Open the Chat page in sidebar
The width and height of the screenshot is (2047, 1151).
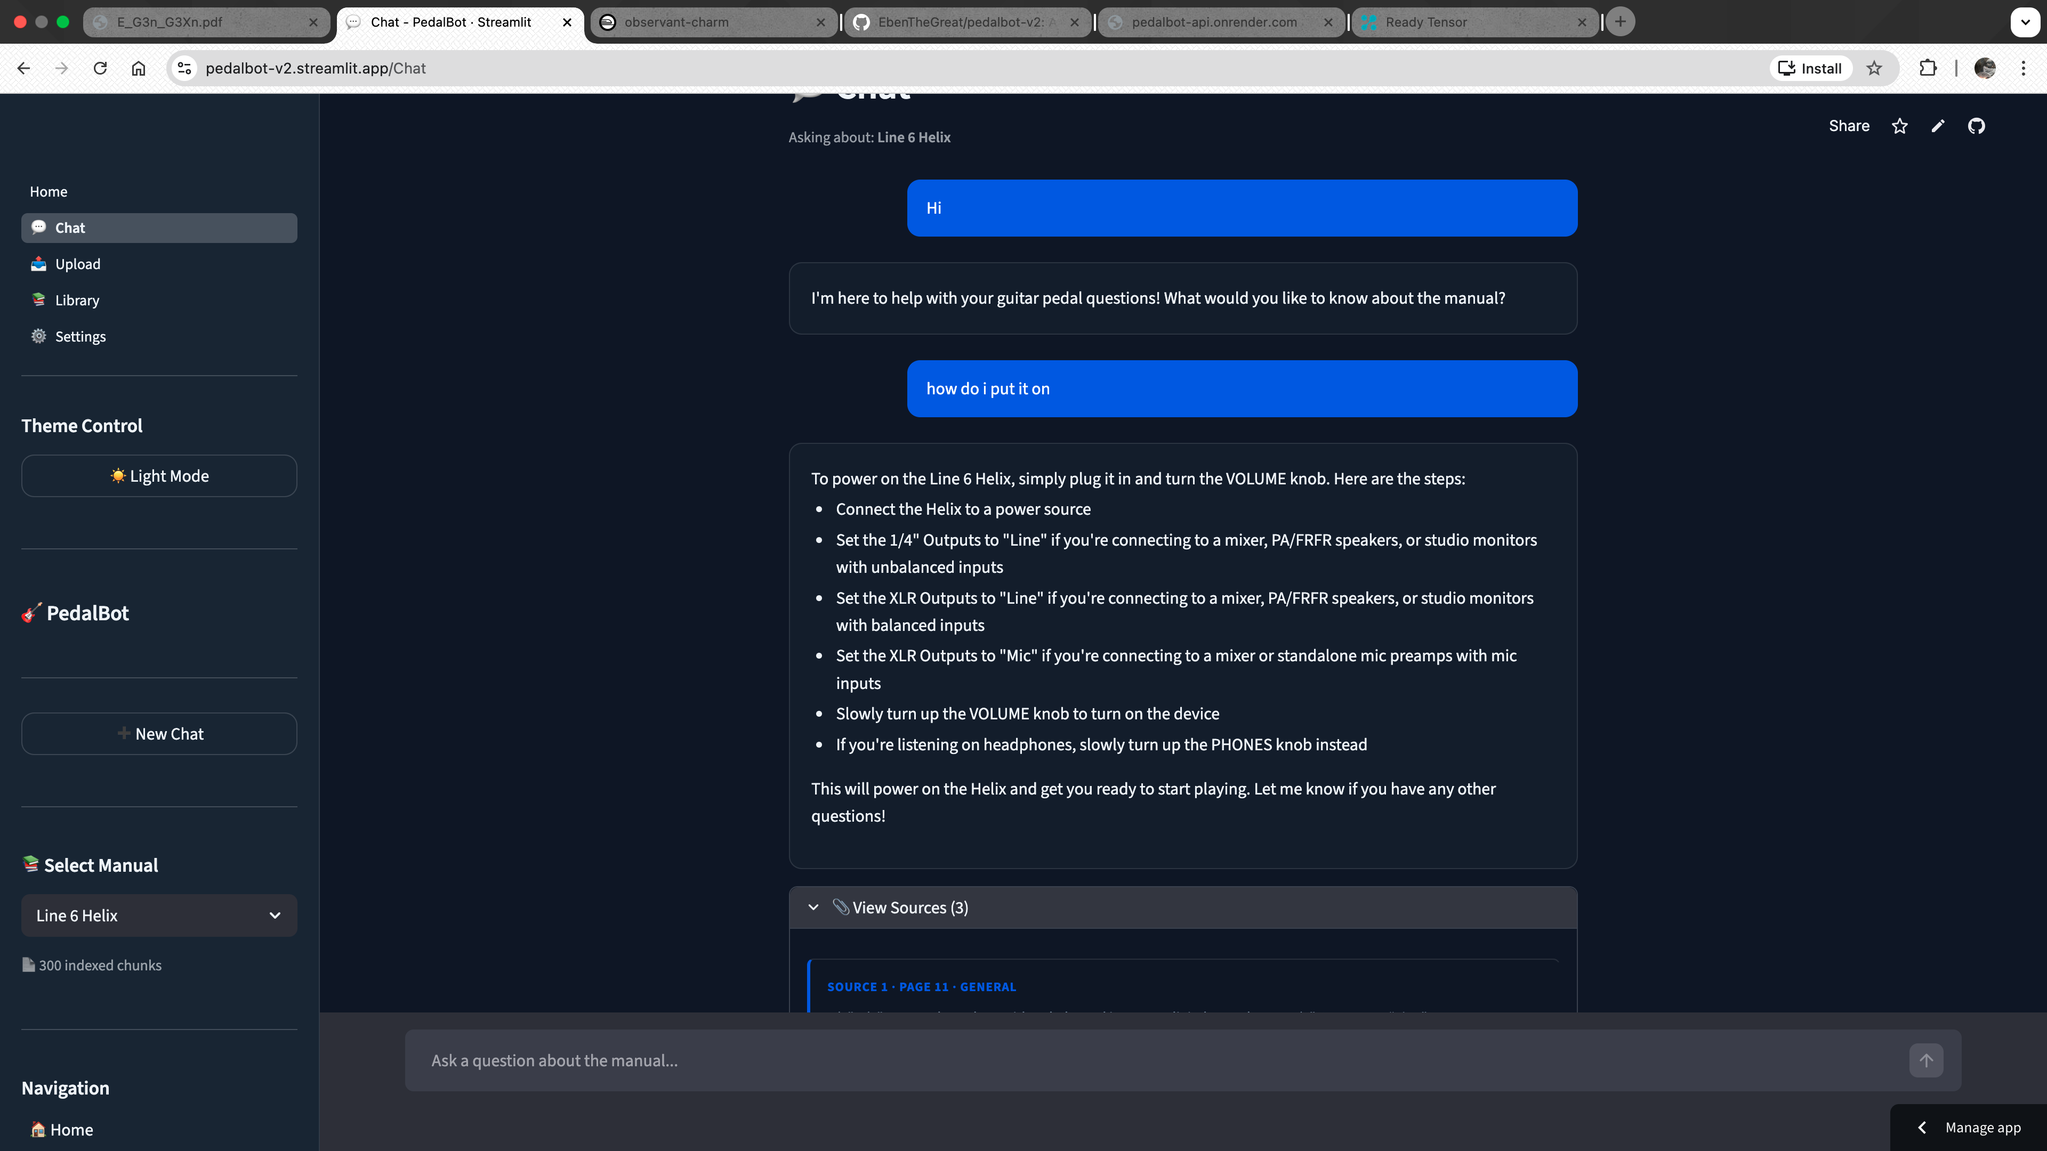tap(159, 228)
